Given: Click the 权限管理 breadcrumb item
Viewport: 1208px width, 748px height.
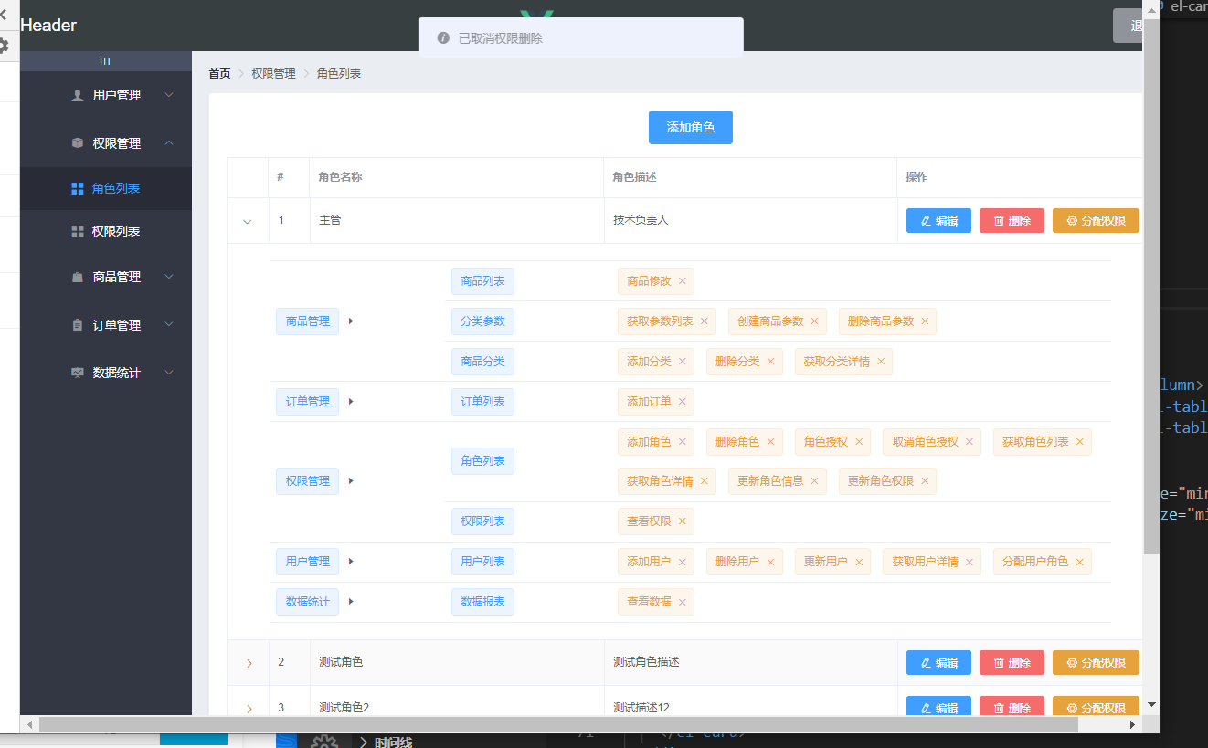Looking at the screenshot, I should pos(274,73).
